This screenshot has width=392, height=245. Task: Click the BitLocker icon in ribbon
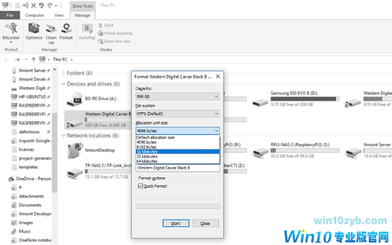click(x=10, y=28)
